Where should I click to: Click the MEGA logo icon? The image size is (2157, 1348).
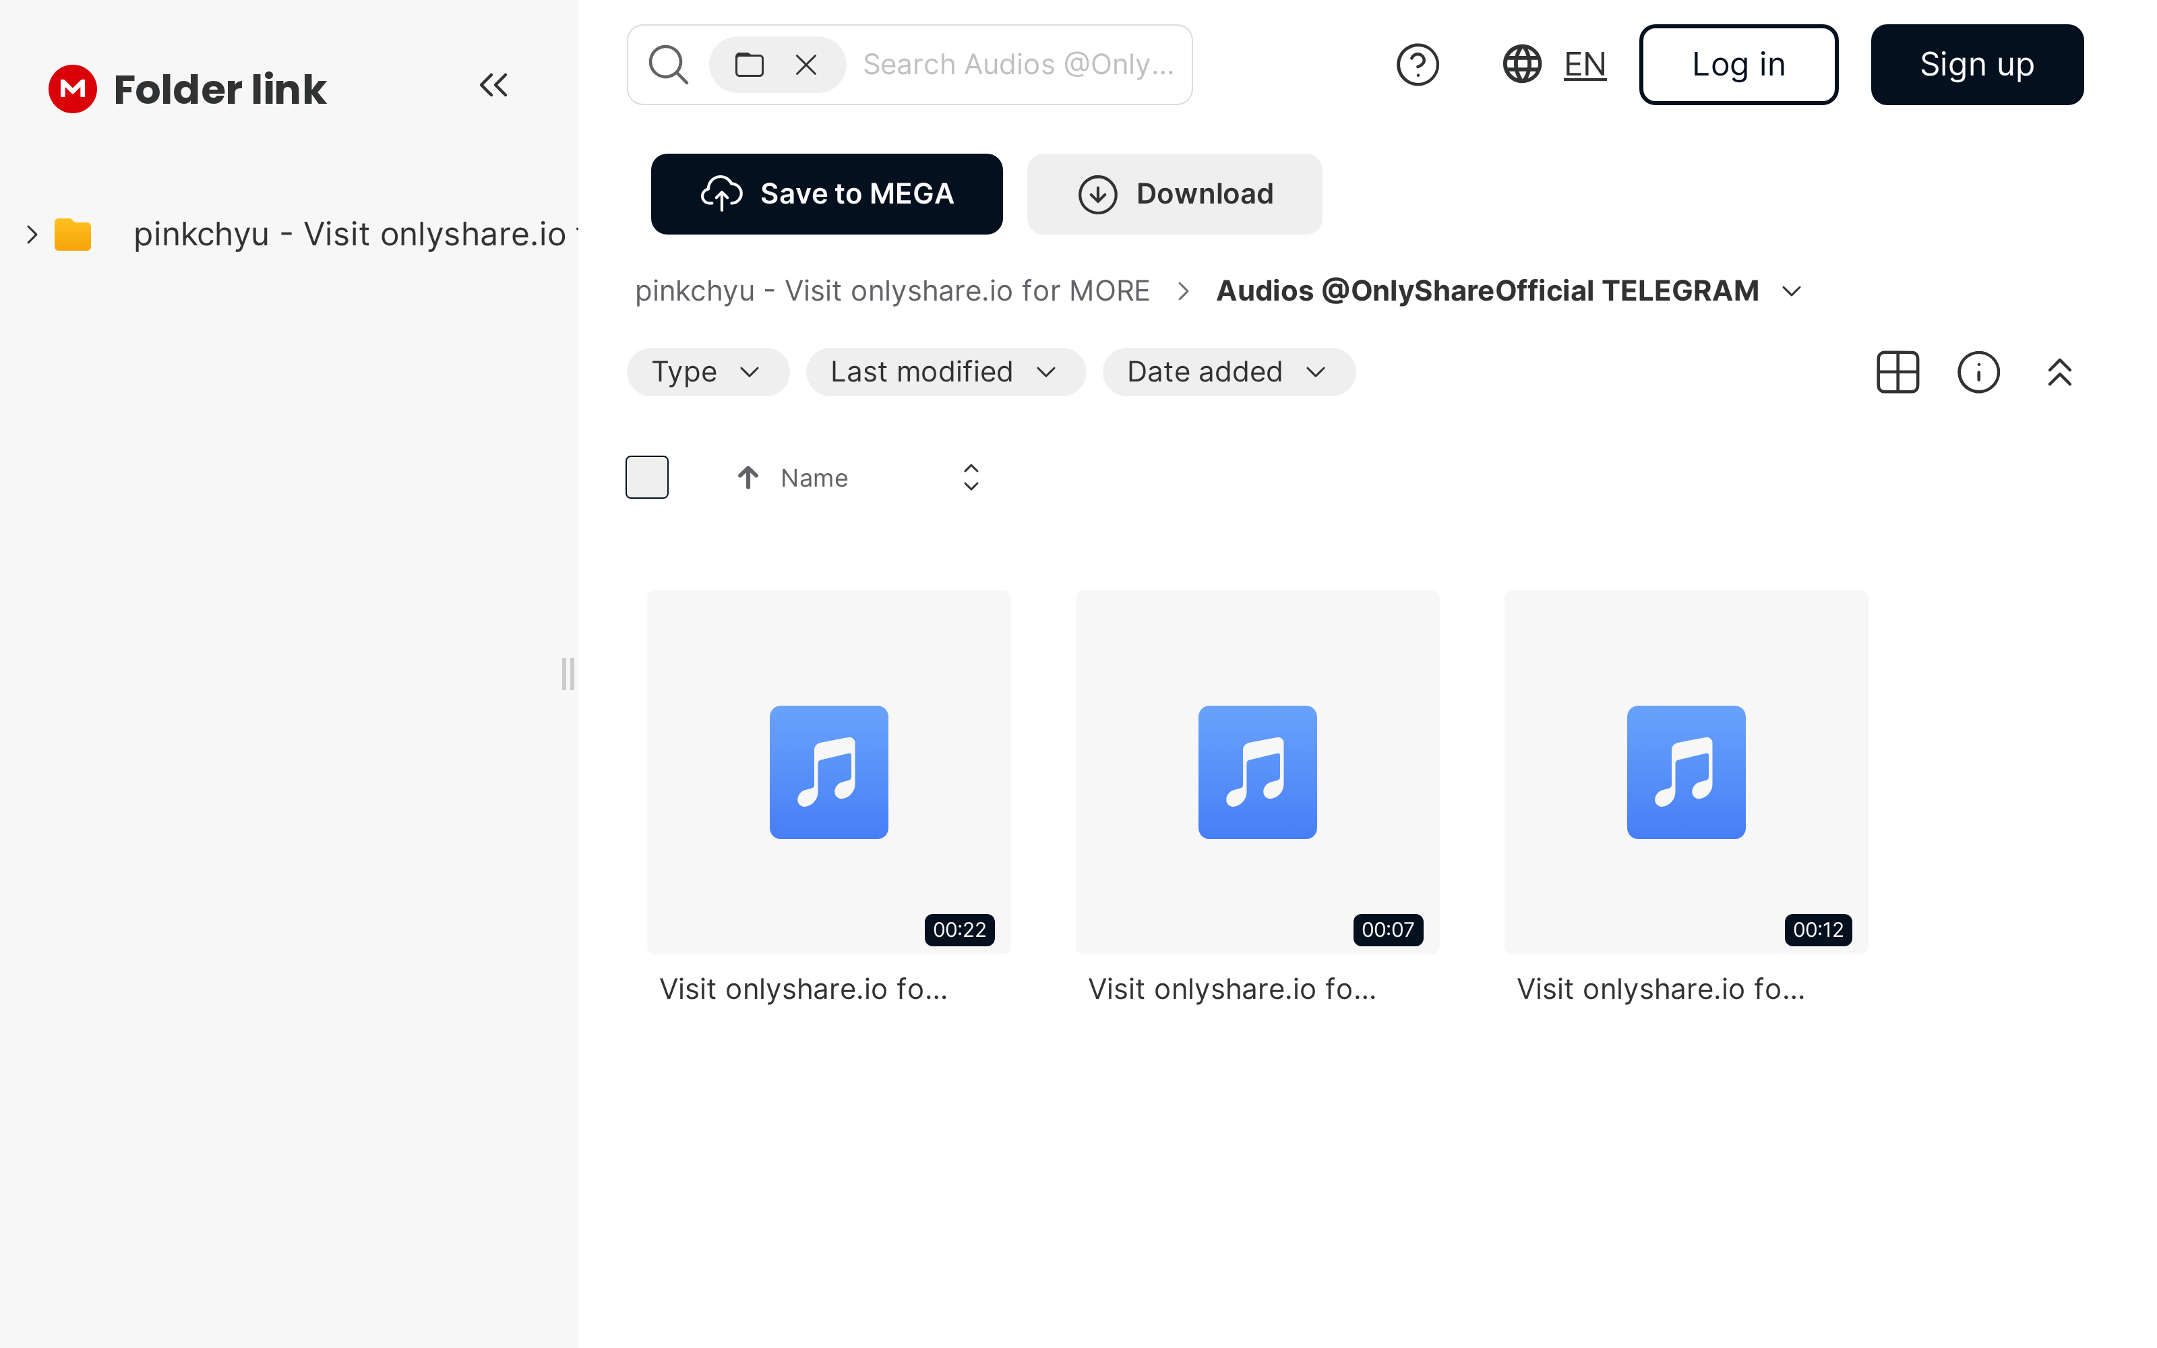[72, 88]
